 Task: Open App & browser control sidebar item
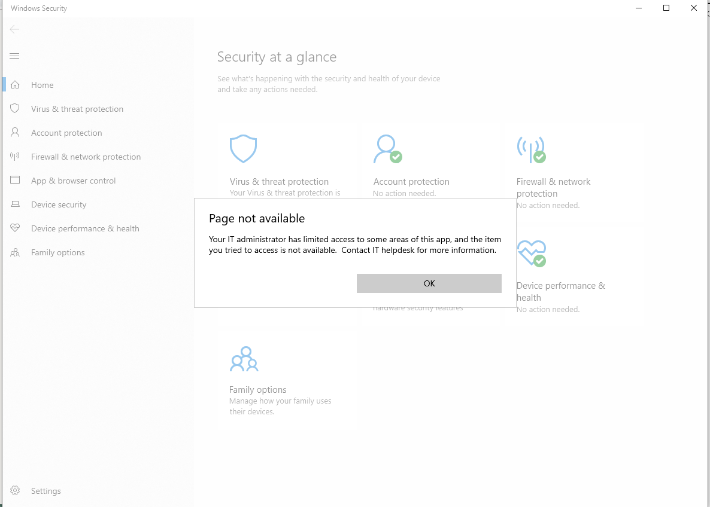click(x=74, y=181)
